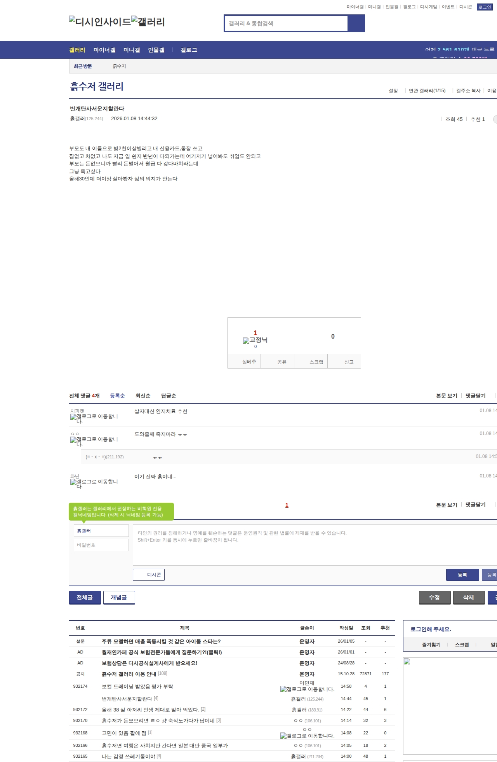This screenshot has width=497, height=762.
Task: Click the 흙수저 갤러리 title heading
Action: coord(97,86)
